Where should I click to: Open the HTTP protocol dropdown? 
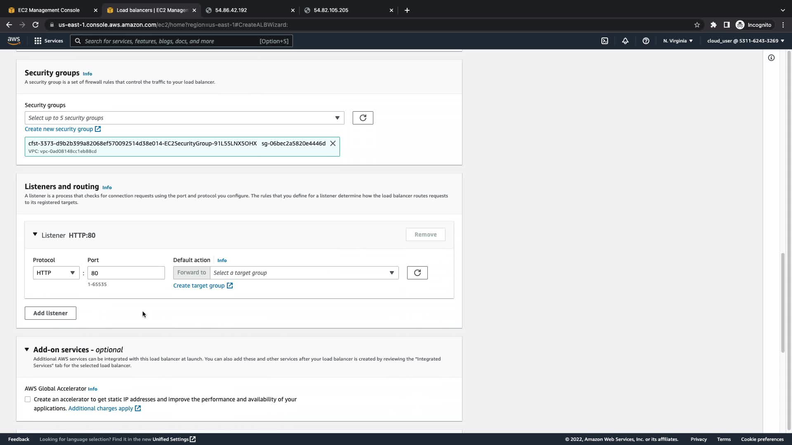coord(56,273)
